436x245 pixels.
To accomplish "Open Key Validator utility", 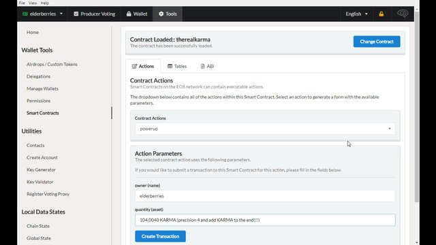I will point(40,182).
